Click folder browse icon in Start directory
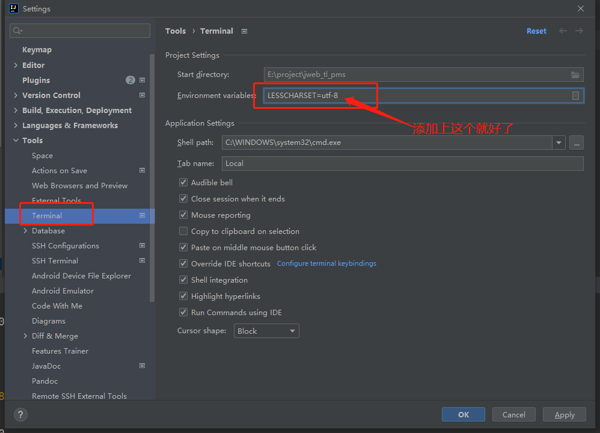This screenshot has height=433, width=600. coord(575,75)
